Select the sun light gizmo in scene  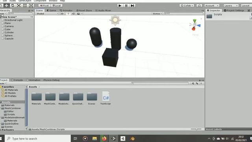click(115, 20)
